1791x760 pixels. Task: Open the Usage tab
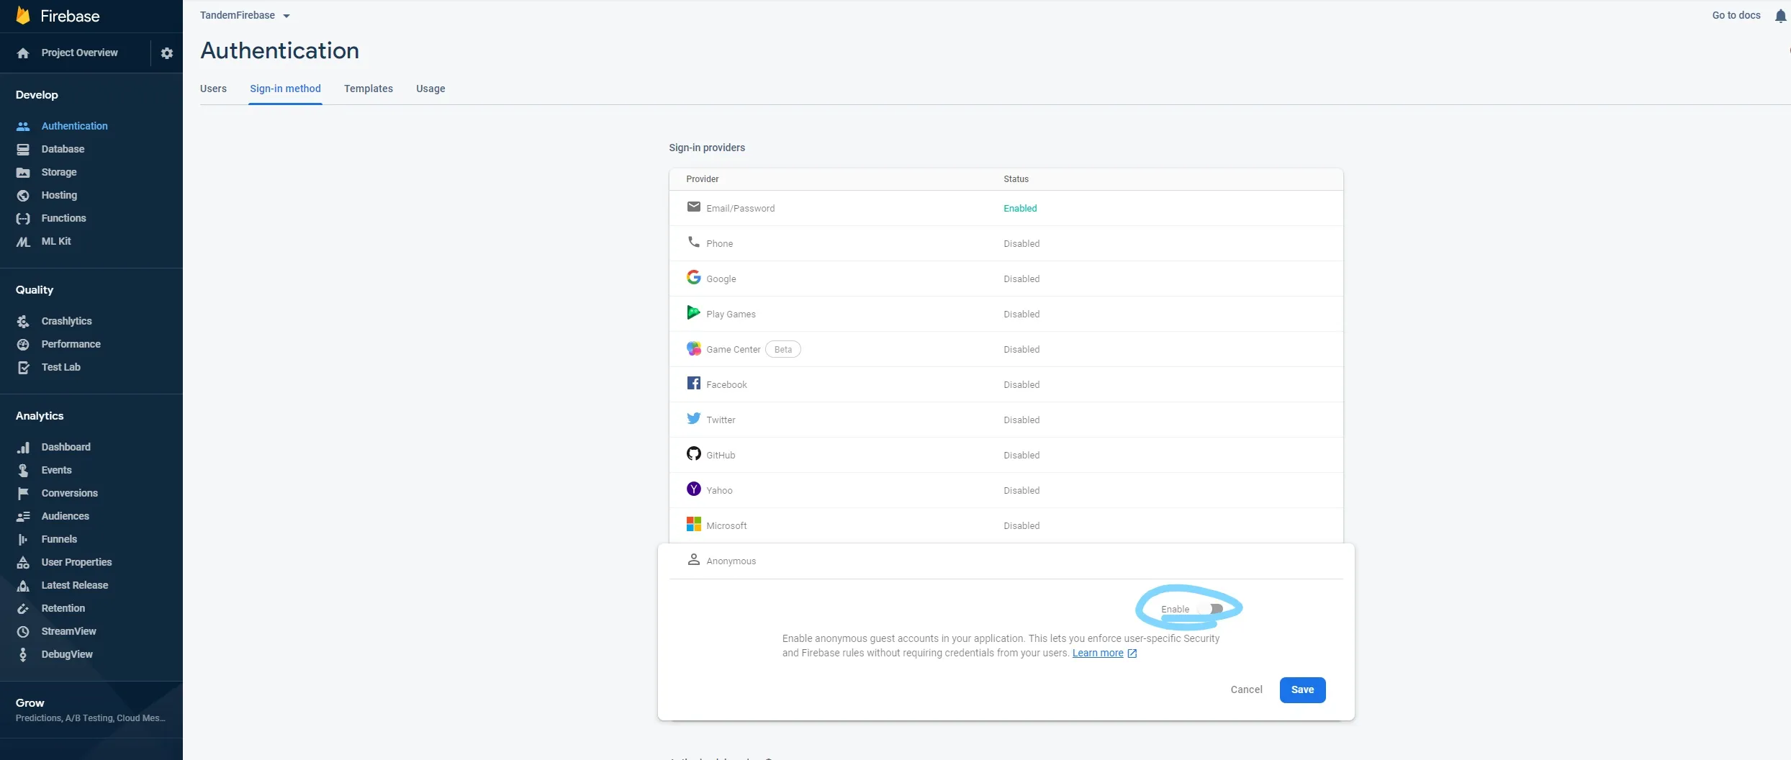point(430,89)
